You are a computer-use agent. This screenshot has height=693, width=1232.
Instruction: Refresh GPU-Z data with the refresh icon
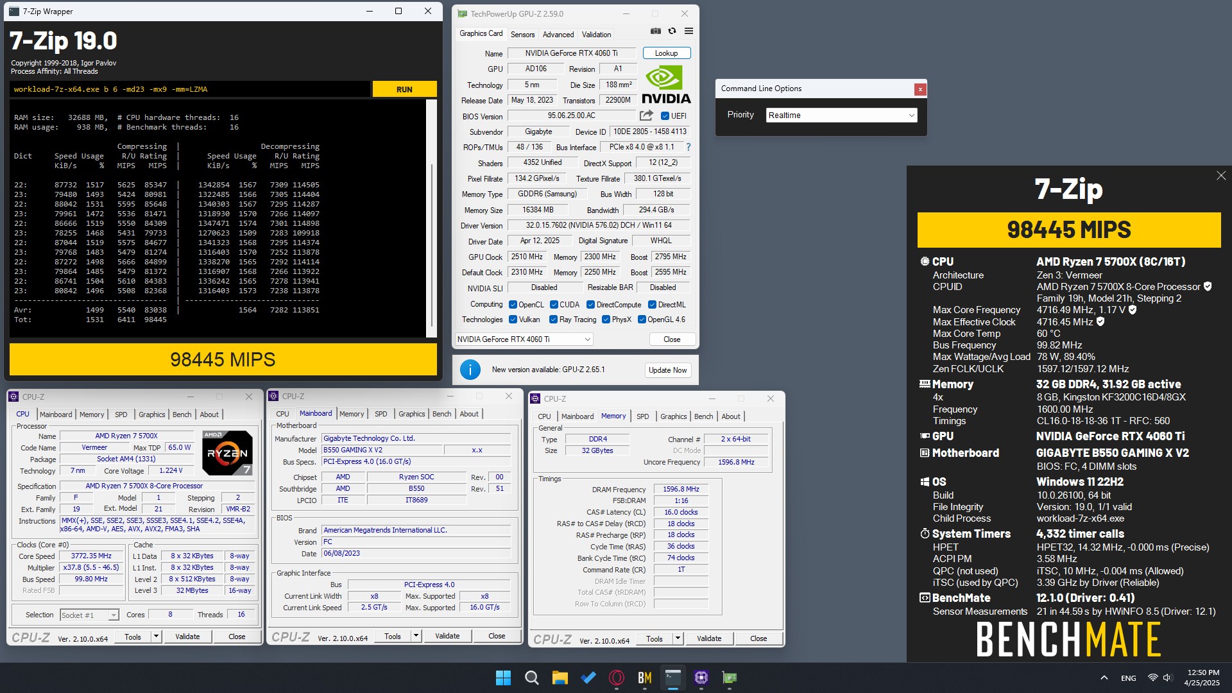tap(672, 31)
